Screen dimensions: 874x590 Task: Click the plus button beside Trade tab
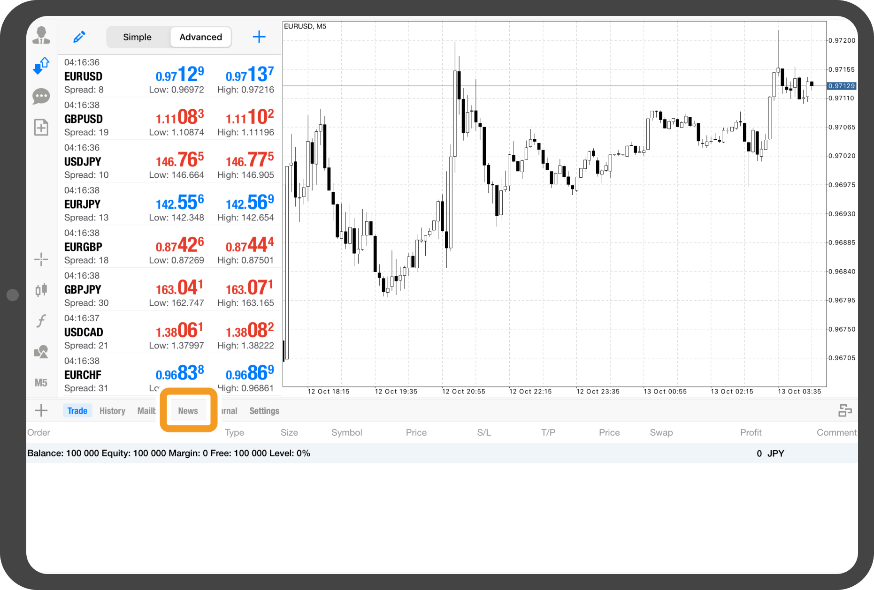click(x=41, y=411)
